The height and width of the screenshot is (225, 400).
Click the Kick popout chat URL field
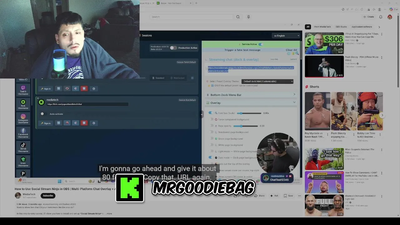tap(87, 104)
